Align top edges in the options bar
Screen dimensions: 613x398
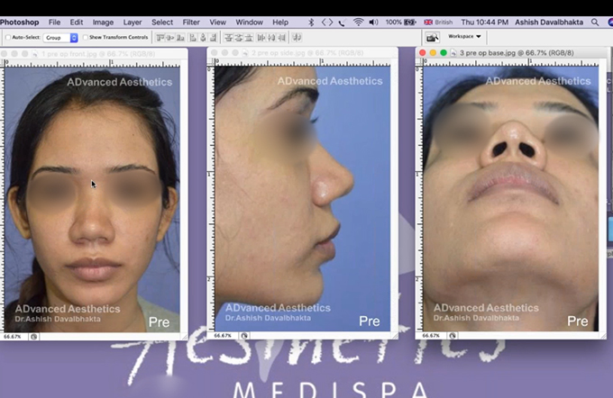(160, 38)
